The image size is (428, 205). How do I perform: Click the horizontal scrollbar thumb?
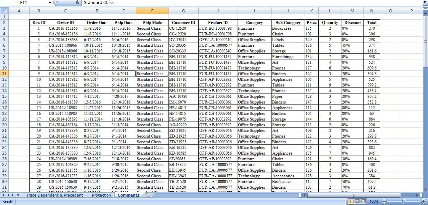354,195
